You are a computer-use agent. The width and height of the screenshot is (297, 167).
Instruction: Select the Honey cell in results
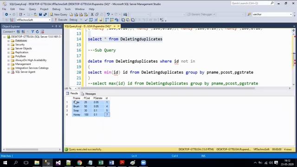click(x=77, y=115)
